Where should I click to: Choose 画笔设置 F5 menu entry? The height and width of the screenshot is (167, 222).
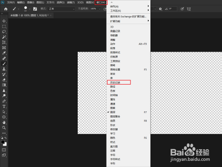128,69
